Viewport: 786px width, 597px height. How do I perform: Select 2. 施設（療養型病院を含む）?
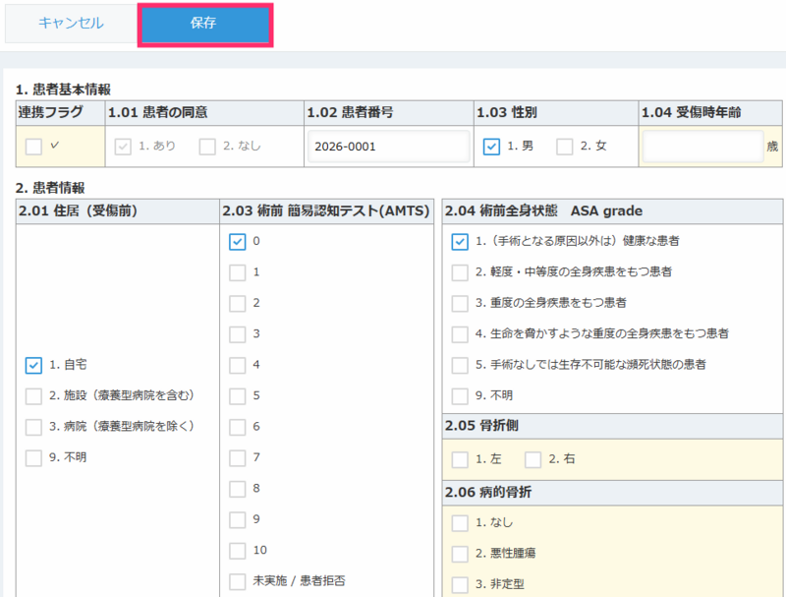pyautogui.click(x=33, y=396)
